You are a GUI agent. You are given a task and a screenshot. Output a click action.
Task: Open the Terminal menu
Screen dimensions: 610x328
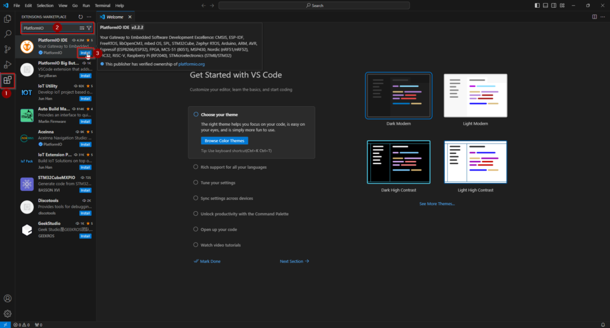(x=102, y=5)
